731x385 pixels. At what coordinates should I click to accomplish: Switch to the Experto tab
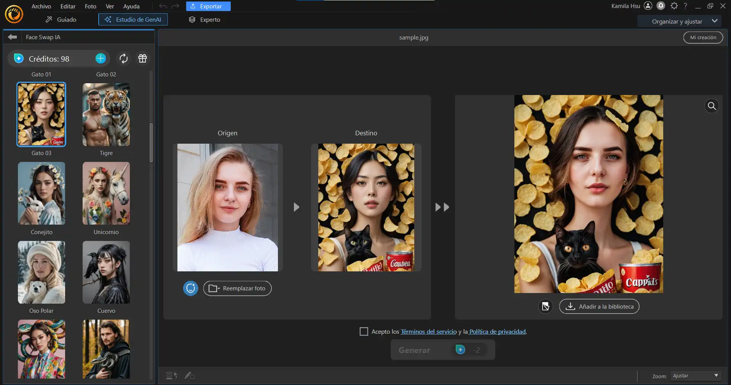[204, 19]
